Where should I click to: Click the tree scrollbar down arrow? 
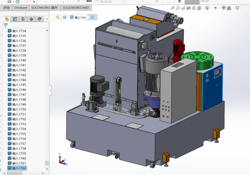[47, 169]
